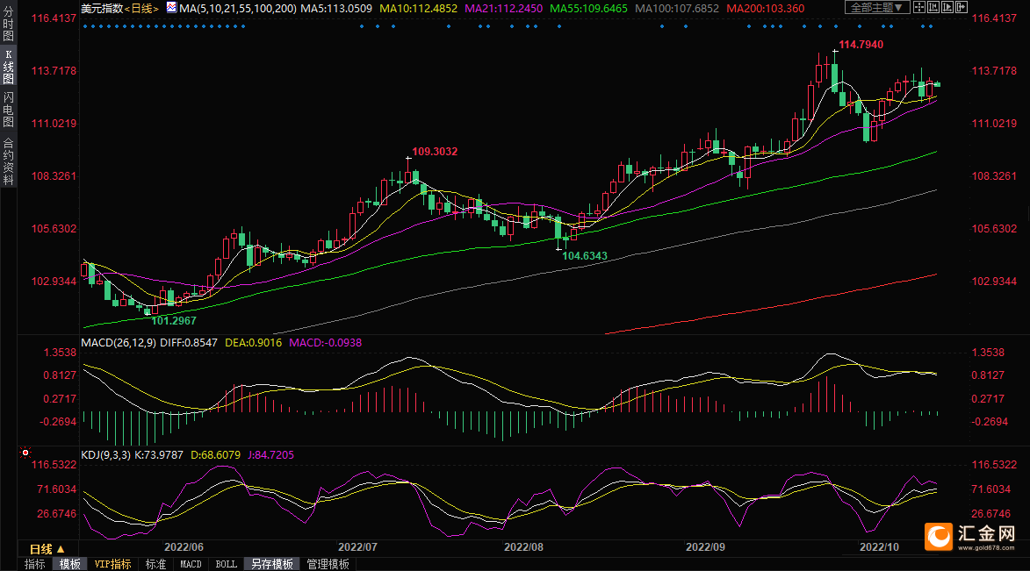Click the 管理模板 button
The image size is (1030, 571).
tap(328, 564)
